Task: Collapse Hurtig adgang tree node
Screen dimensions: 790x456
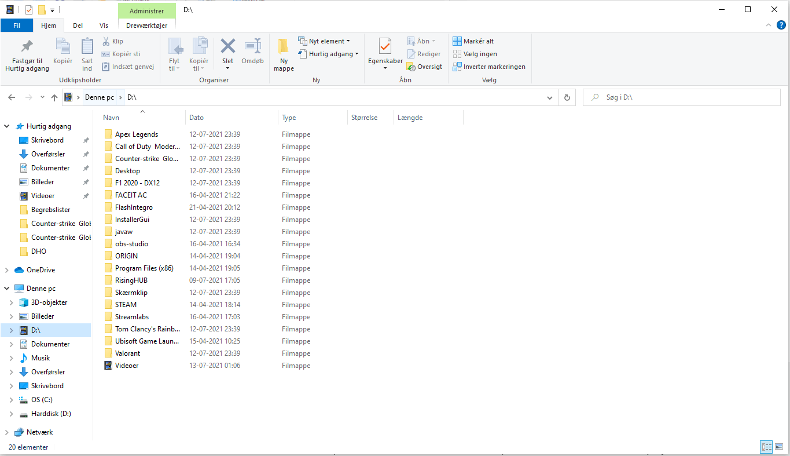Action: coord(7,126)
